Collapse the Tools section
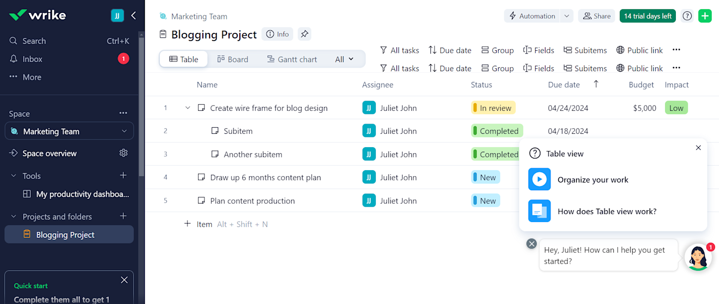 [14, 176]
